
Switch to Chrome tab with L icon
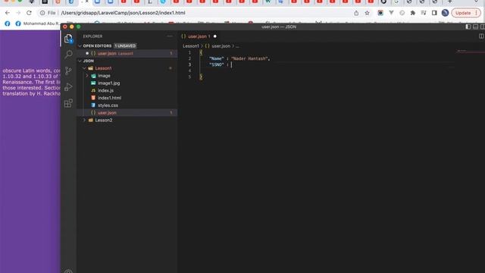[x=150, y=2]
